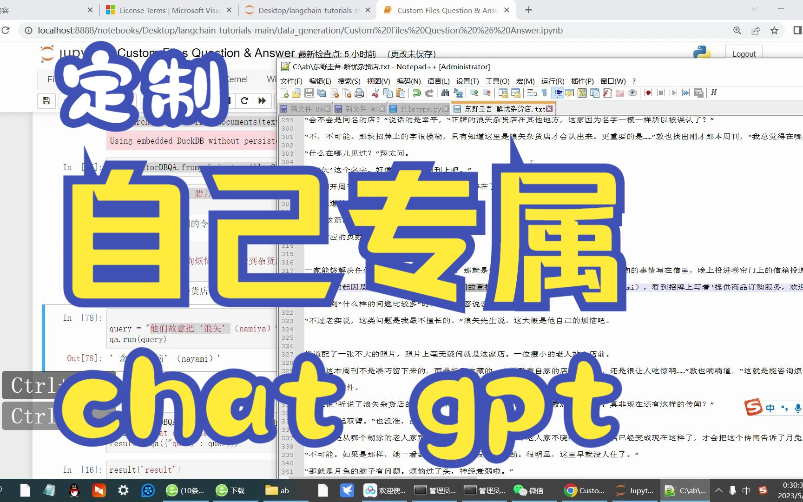
Task: Open the QQ penguin icon on taskbar
Action: [x=74, y=490]
